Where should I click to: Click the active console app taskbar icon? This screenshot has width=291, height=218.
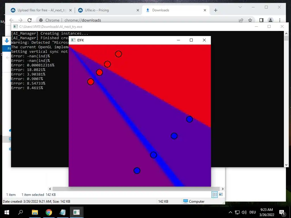76,212
